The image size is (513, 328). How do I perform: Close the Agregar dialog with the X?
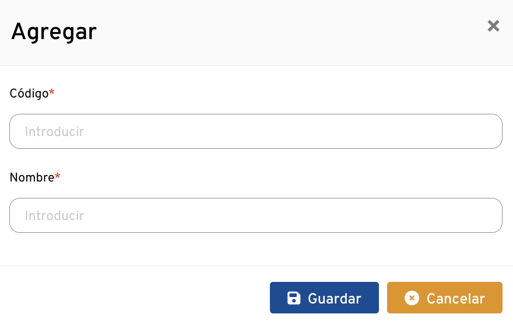[493, 26]
